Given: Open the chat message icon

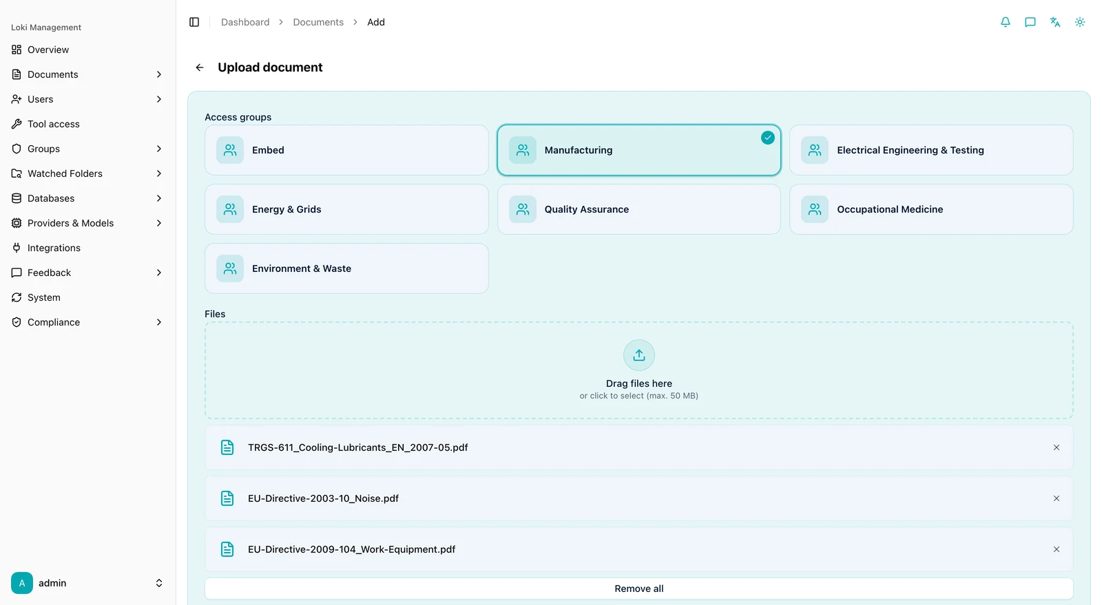Looking at the screenshot, I should point(1030,22).
